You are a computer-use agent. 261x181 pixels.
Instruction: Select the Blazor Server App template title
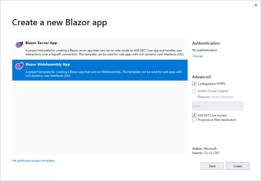[x=41, y=43]
